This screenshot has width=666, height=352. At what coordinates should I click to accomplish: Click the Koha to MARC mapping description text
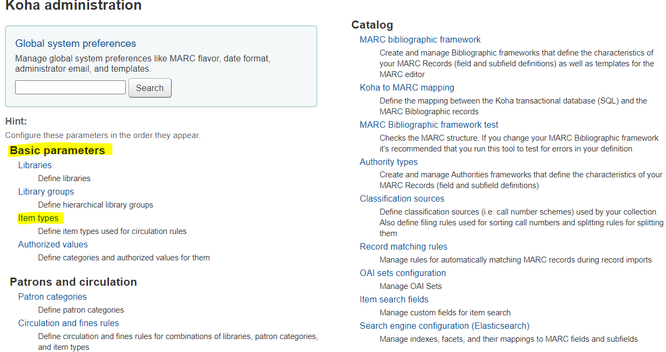pyautogui.click(x=513, y=106)
